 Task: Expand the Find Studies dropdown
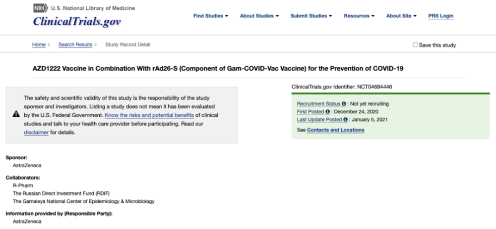point(211,16)
